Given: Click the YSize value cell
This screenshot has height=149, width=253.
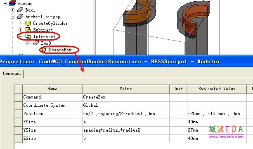Looking at the screenshot, I should [126, 130].
